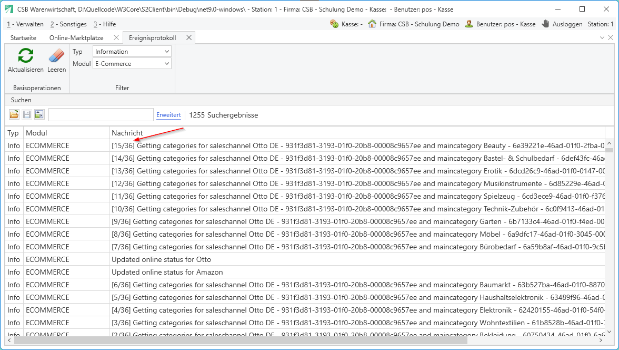Click the Kasse: - label
The width and height of the screenshot is (619, 350).
click(x=352, y=24)
